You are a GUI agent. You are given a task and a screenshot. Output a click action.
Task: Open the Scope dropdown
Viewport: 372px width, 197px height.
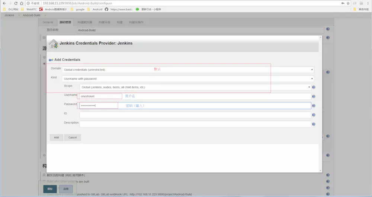click(x=195, y=87)
